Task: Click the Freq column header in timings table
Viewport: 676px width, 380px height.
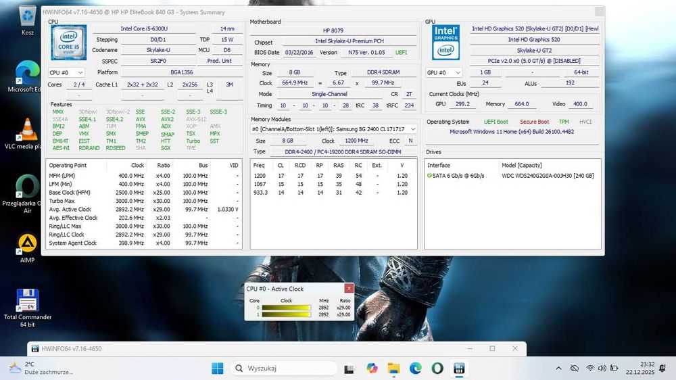Action: 259,165
